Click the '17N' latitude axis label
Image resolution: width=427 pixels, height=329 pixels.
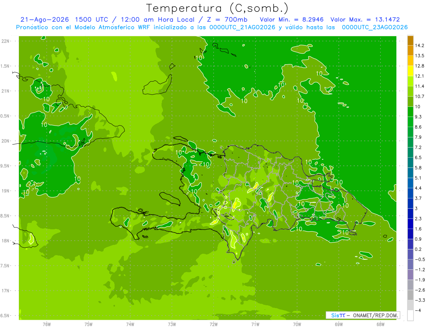point(6,291)
